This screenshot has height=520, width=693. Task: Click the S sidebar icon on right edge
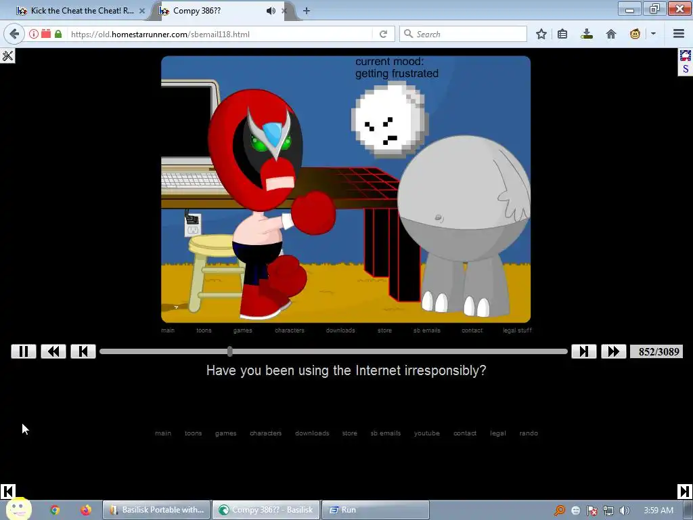click(686, 69)
